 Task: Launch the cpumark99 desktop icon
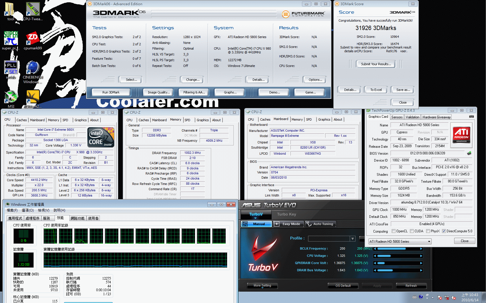point(33,40)
